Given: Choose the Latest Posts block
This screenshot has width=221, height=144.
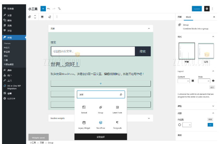Looking at the screenshot, I should (x=117, y=109).
